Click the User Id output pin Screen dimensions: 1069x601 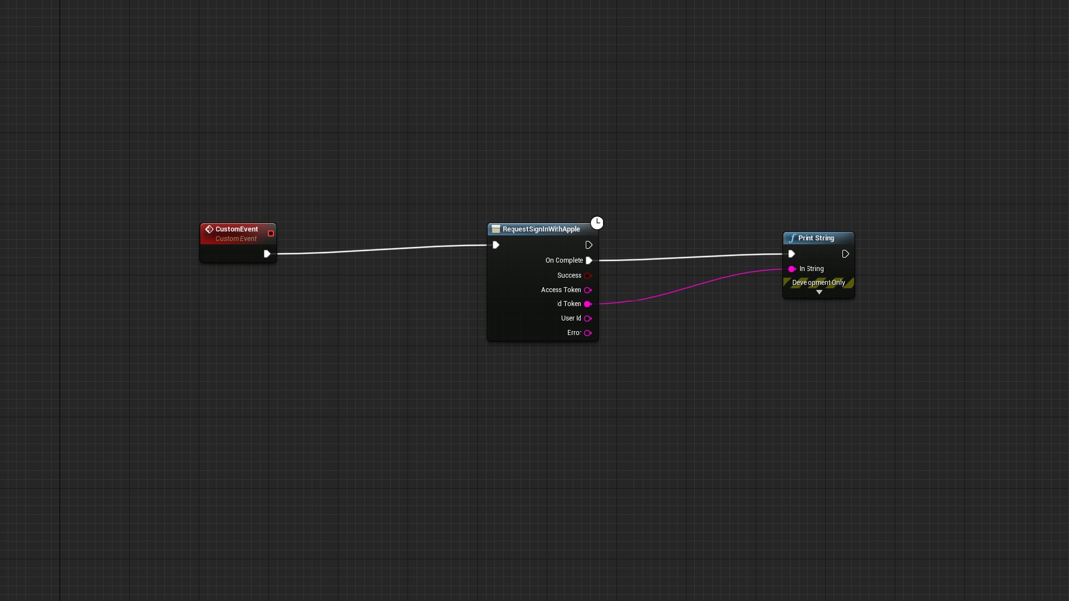click(x=587, y=318)
